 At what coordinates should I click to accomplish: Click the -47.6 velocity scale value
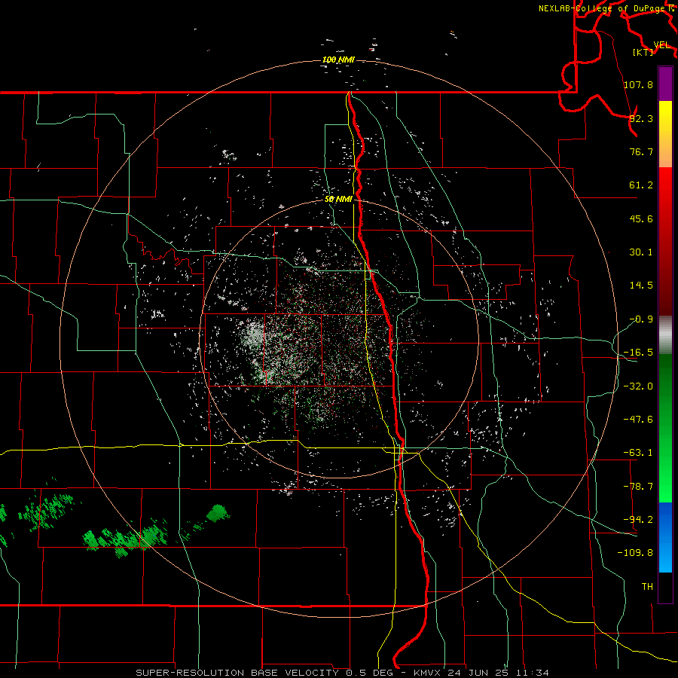tap(638, 419)
